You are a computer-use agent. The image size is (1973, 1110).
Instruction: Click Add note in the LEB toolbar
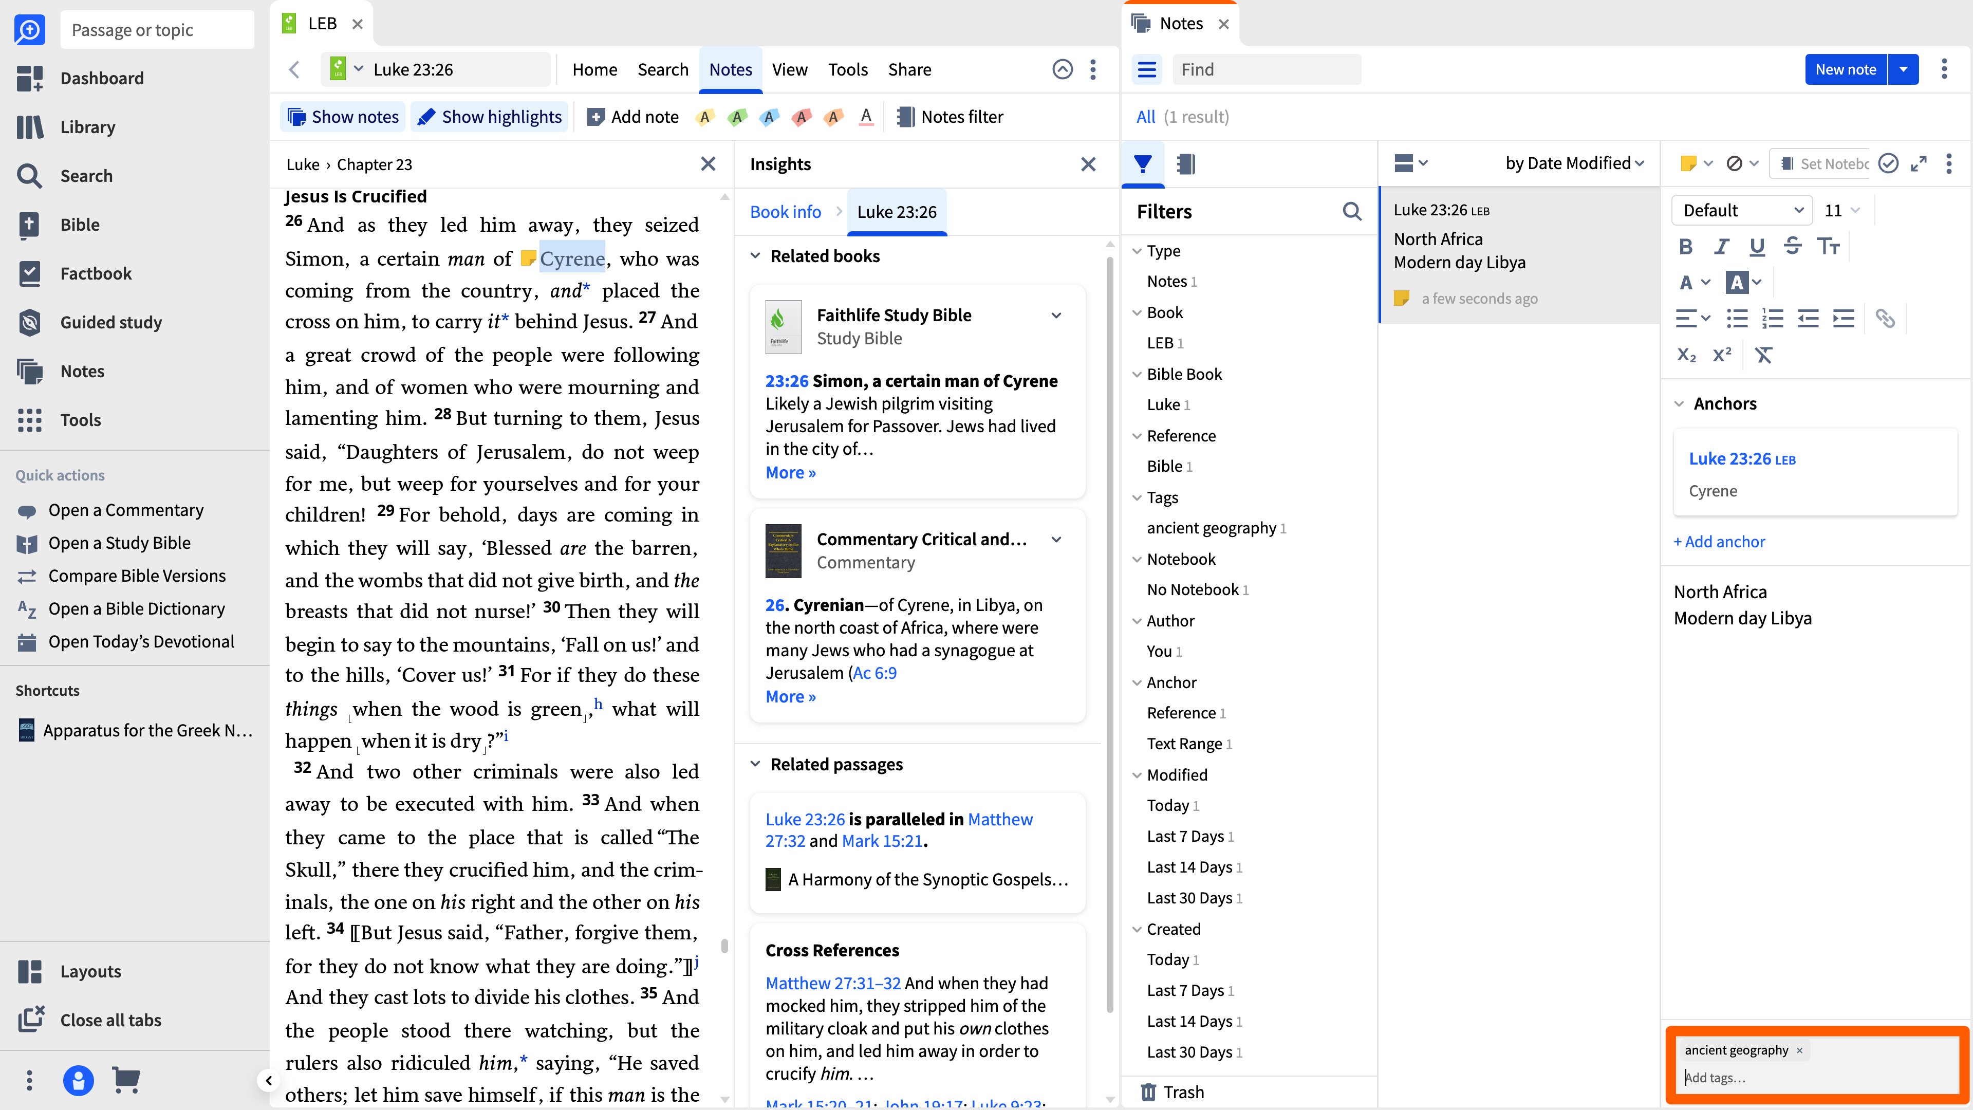632,117
